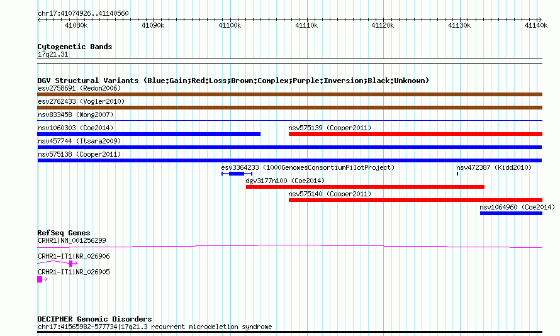Screen dimensions: 560x336
Task: Click the DECIPHER 17q21.3 microdeletion black bar
Action: pyautogui.click(x=289, y=332)
